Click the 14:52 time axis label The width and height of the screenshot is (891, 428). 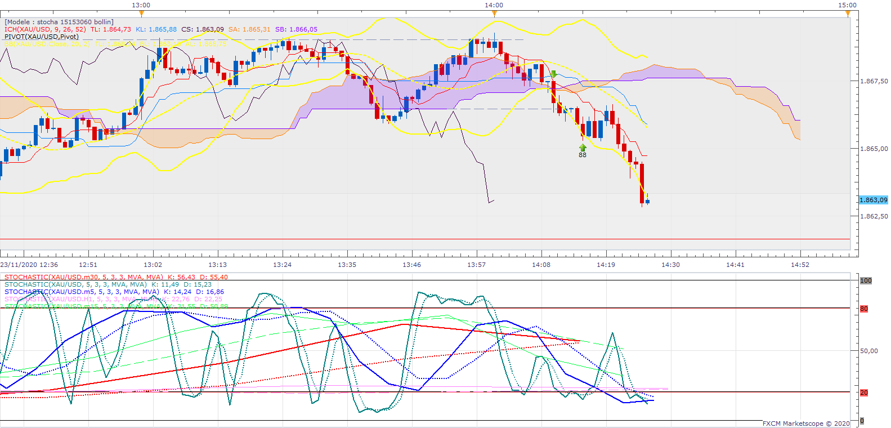point(800,265)
